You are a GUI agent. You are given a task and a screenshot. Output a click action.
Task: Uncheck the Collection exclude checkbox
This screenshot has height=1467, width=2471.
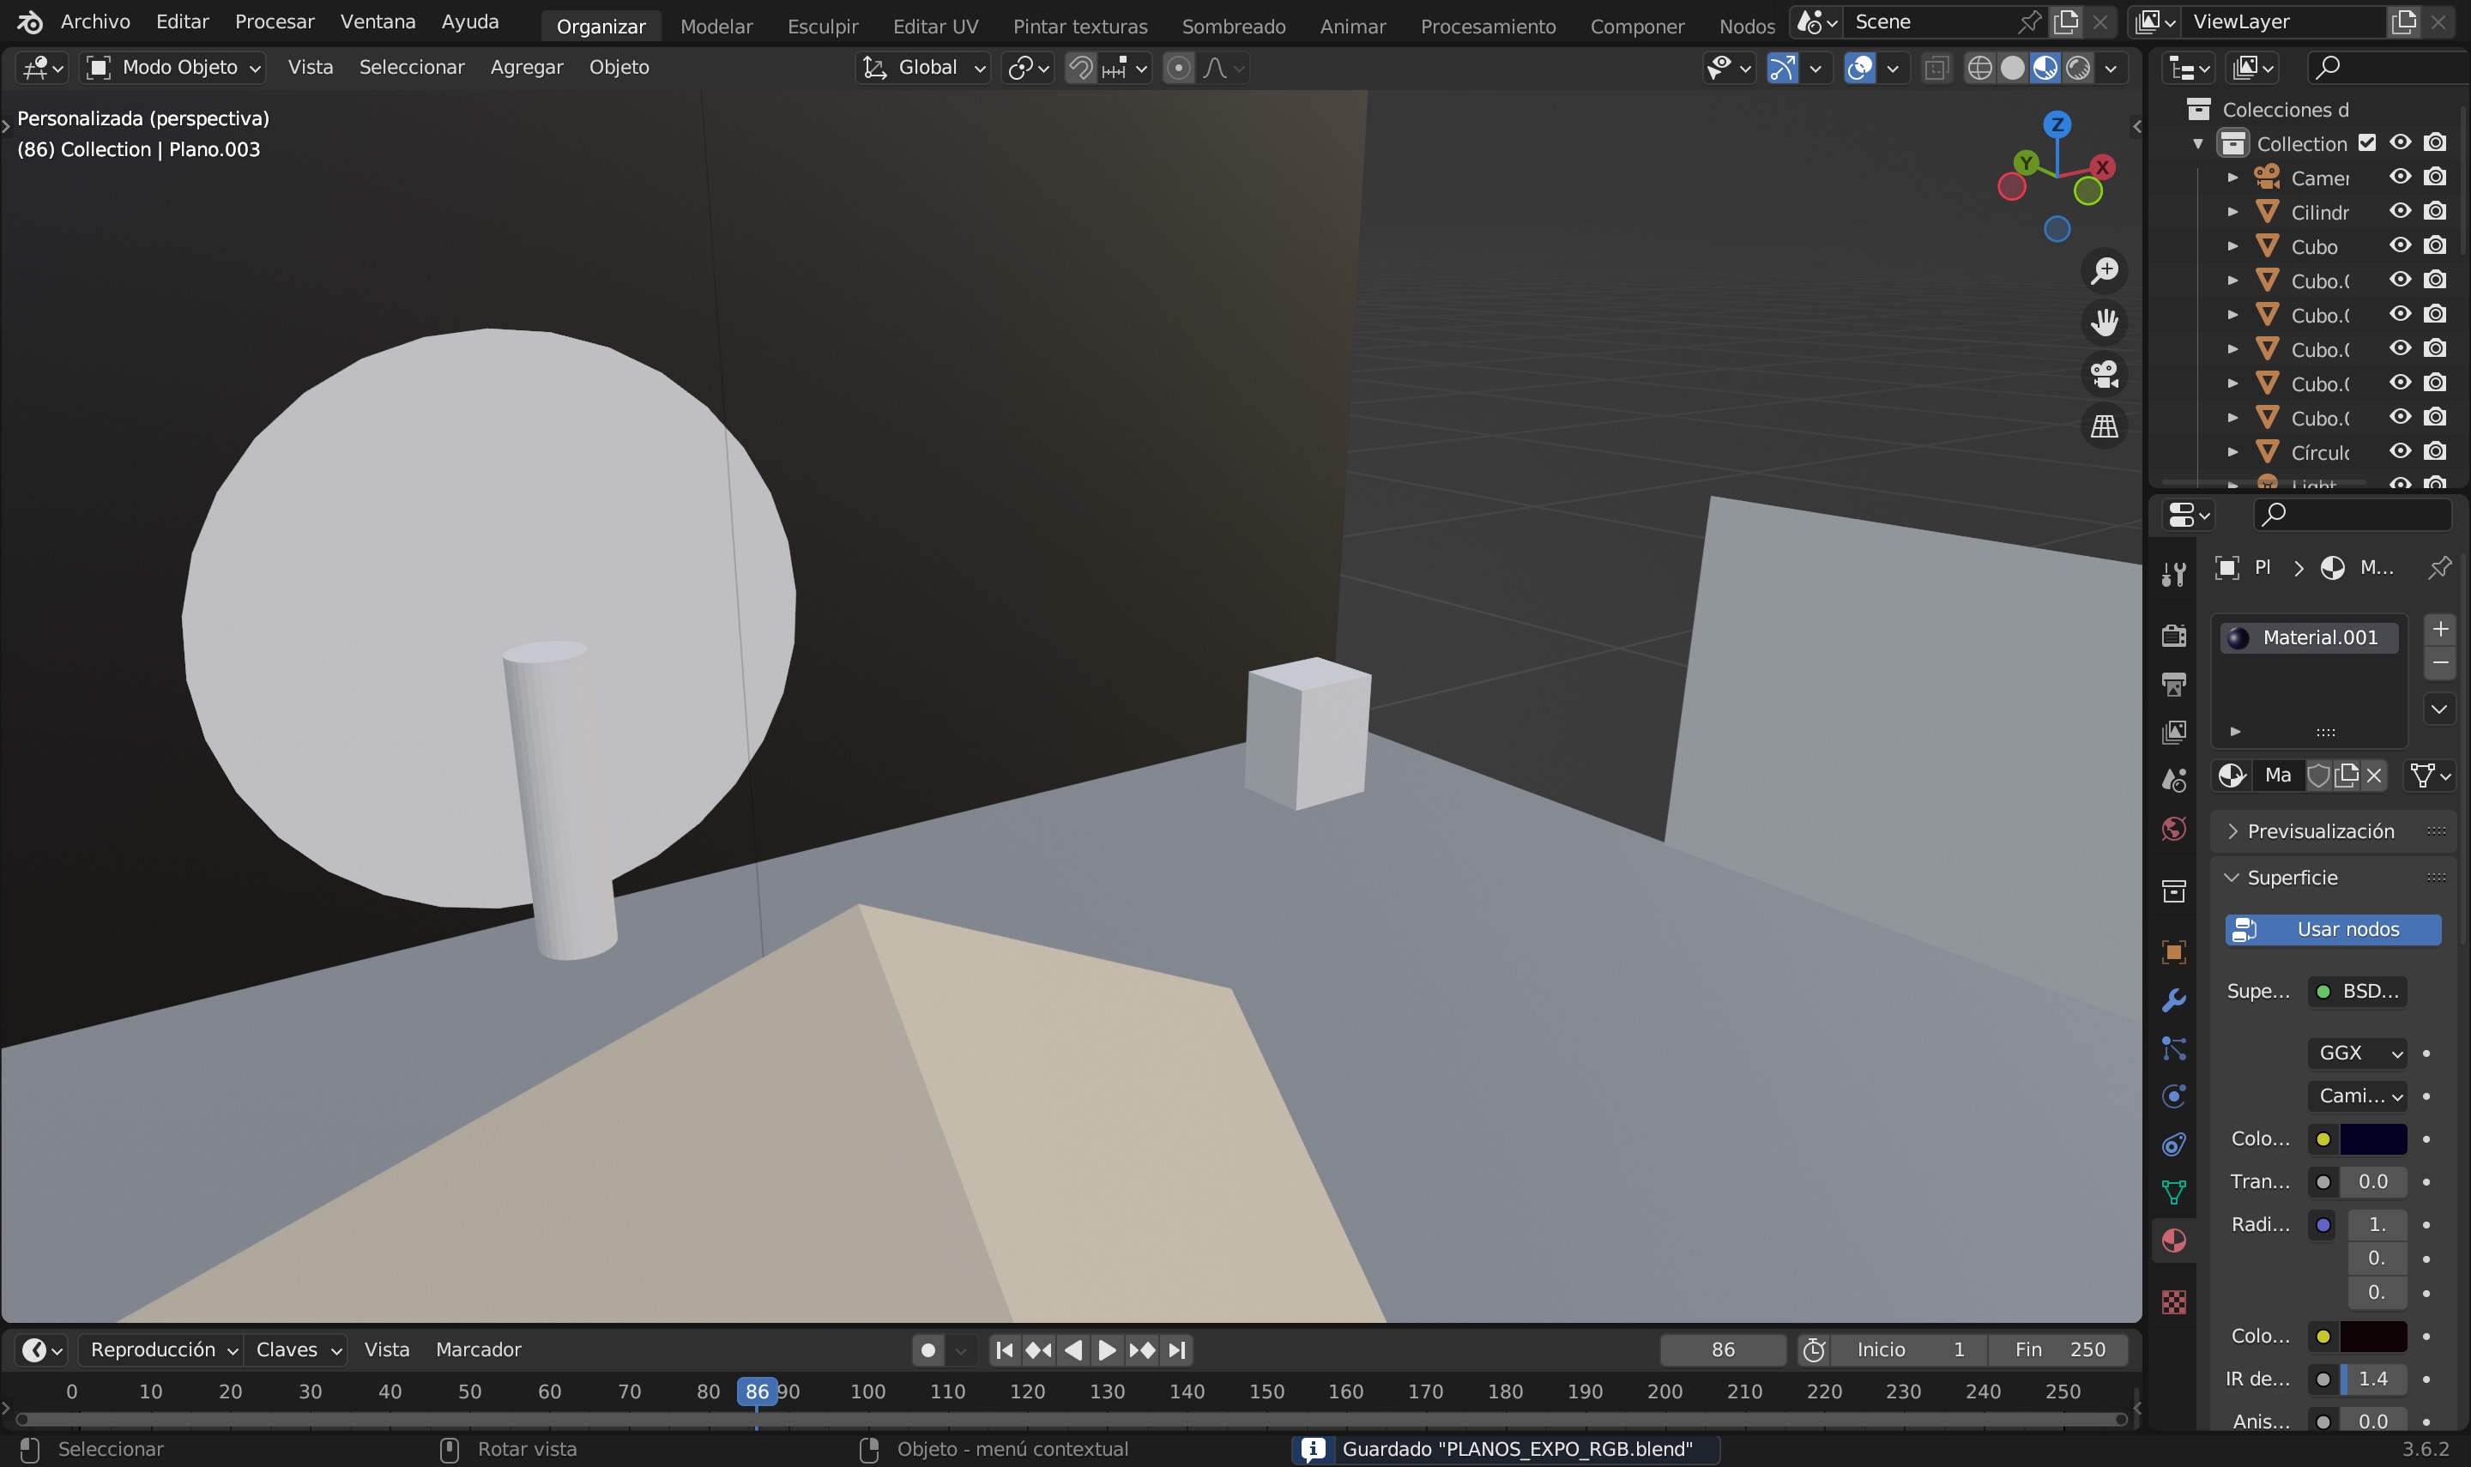[x=2366, y=142]
